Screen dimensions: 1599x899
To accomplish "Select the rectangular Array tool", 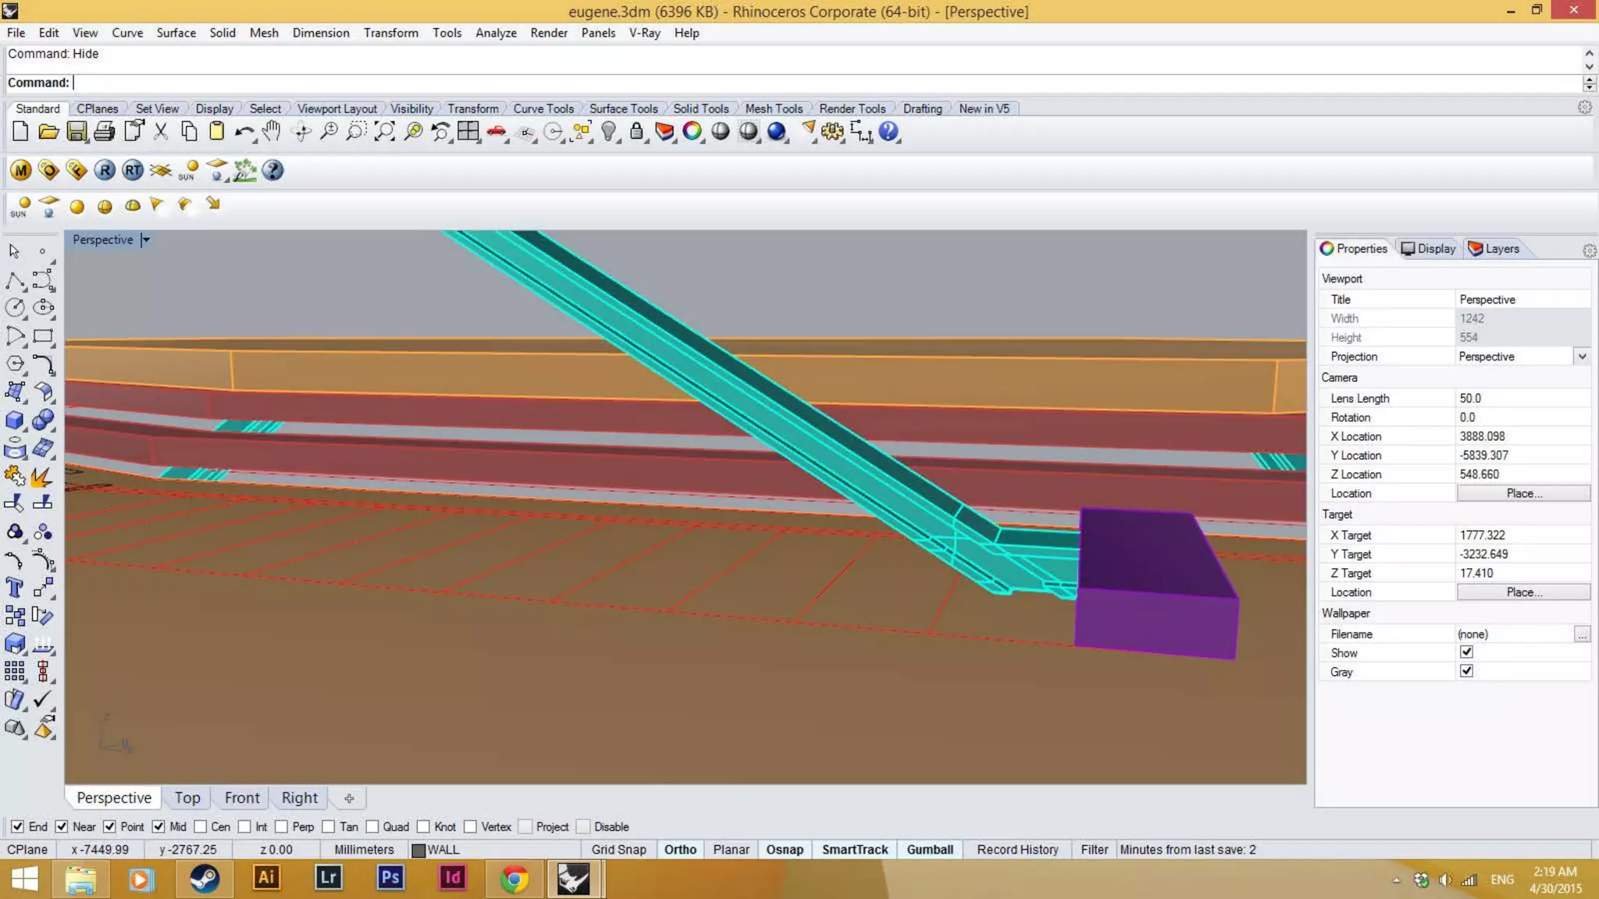I will point(15,671).
